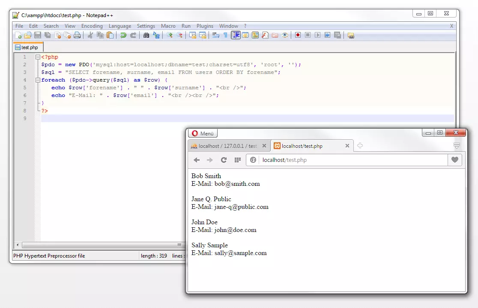Open the Opera tab stack dropdown
478x308 pixels.
[x=457, y=145]
